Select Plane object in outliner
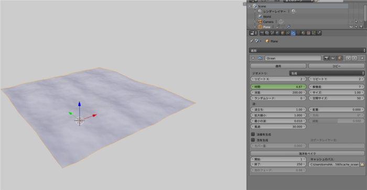 coord(266,27)
